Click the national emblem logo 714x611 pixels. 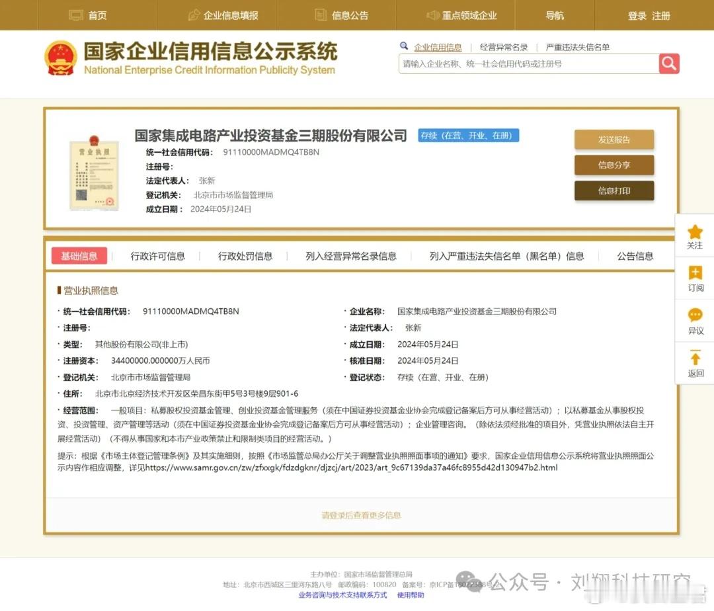60,58
